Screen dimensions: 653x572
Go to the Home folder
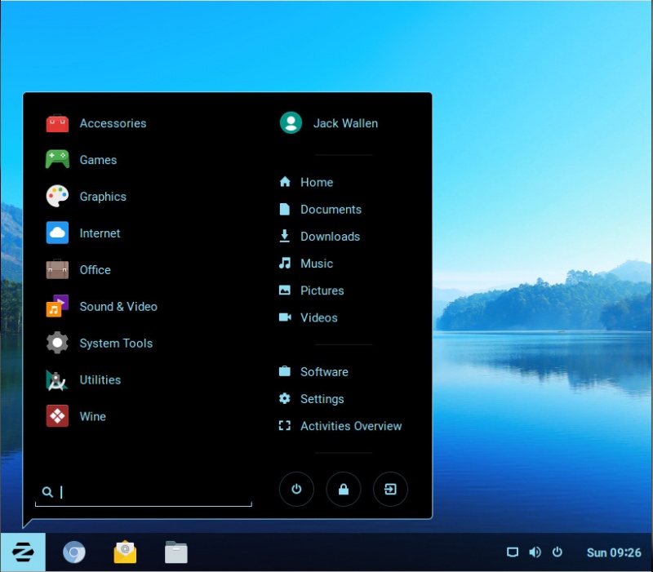(316, 183)
